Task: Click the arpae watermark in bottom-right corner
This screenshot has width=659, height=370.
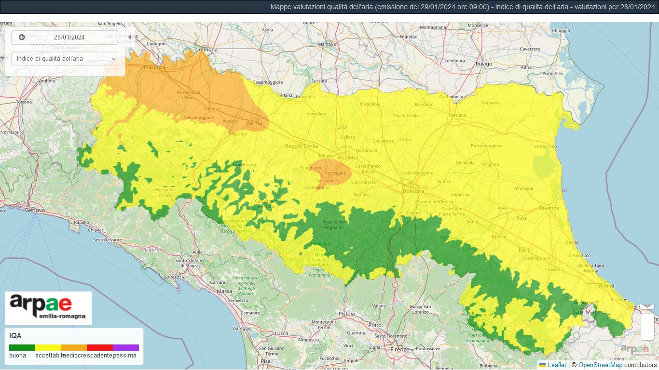Action: point(634,350)
